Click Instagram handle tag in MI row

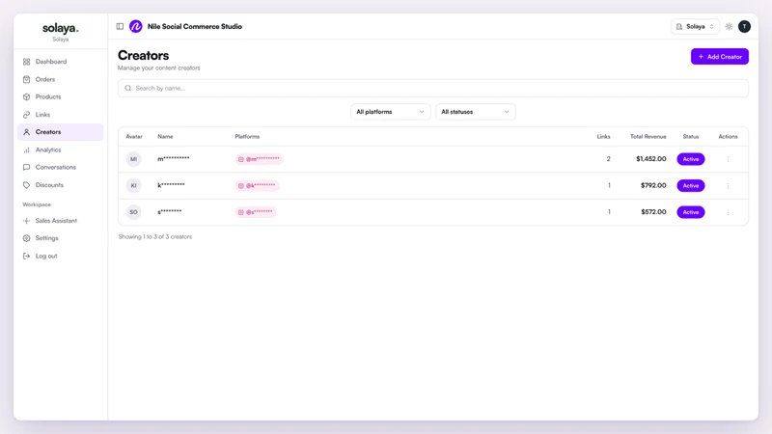tap(259, 159)
